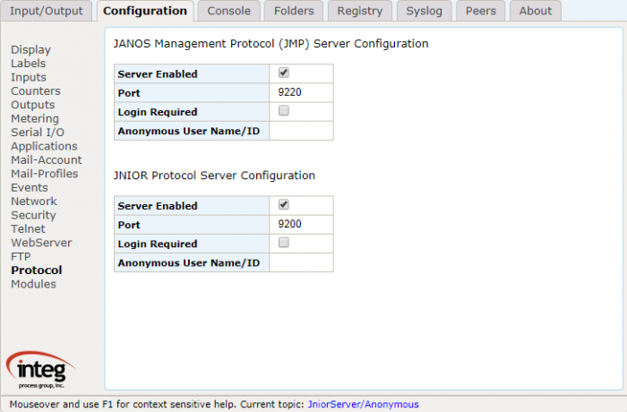Click the JMP server Port field
This screenshot has height=412, width=627.
pyautogui.click(x=301, y=92)
